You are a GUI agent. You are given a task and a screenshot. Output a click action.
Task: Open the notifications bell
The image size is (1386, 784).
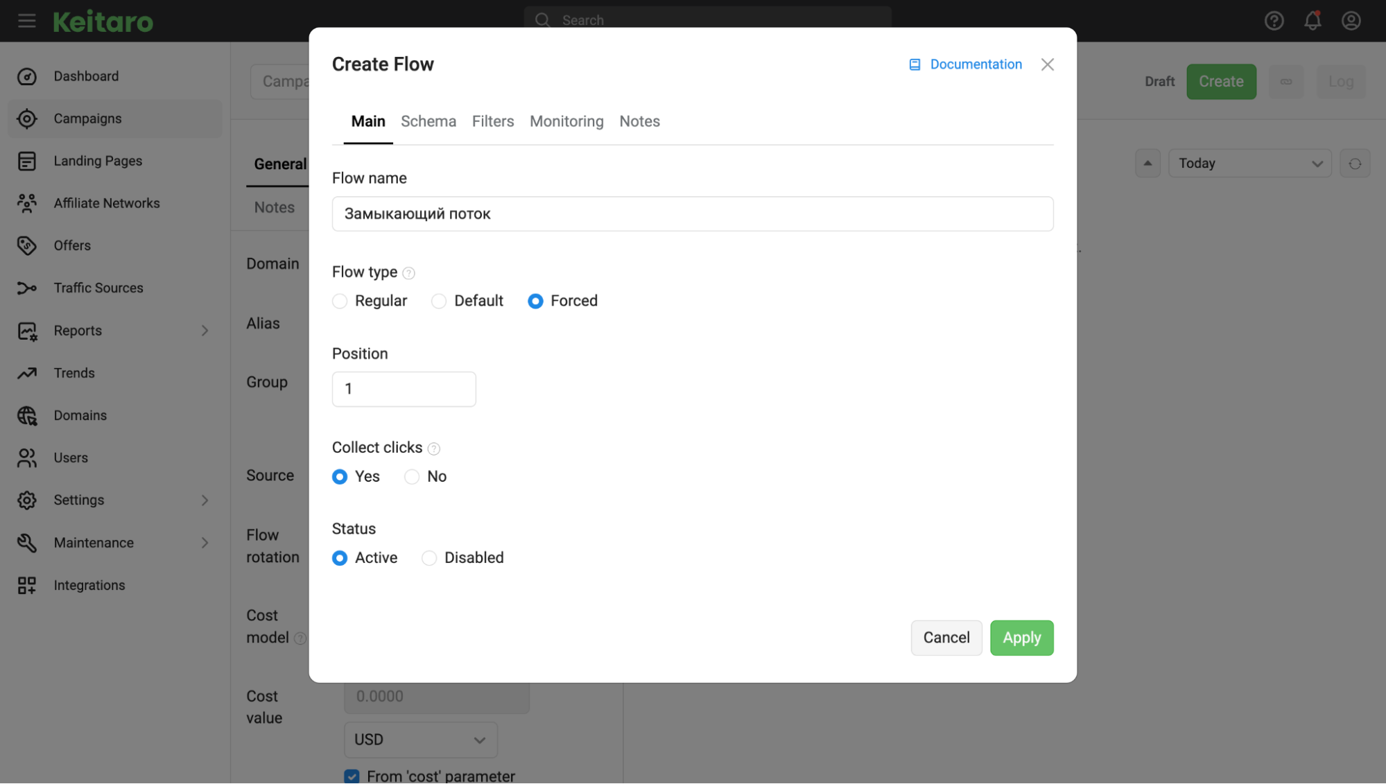pyautogui.click(x=1313, y=21)
